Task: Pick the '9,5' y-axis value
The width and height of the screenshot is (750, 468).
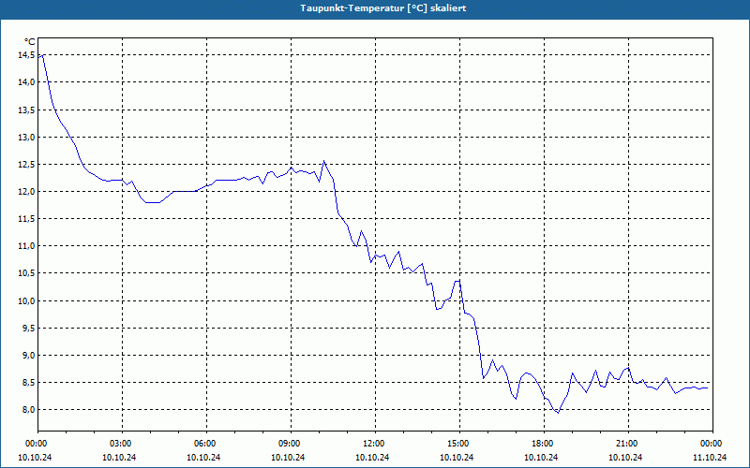Action: [x=28, y=329]
